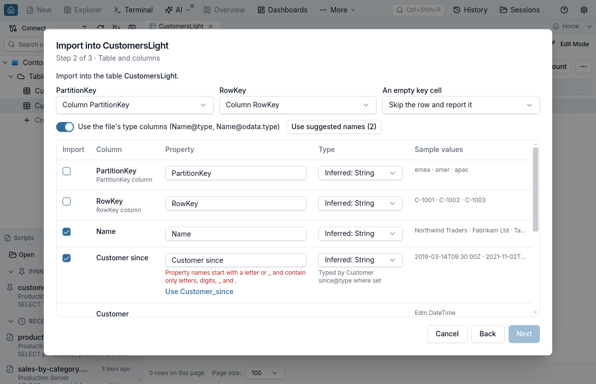Open the History panel
Image resolution: width=596 pixels, height=384 pixels.
[x=470, y=10]
